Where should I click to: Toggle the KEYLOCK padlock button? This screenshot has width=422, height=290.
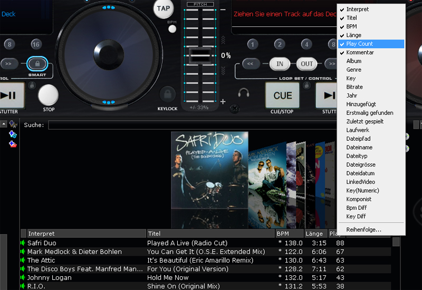167,94
